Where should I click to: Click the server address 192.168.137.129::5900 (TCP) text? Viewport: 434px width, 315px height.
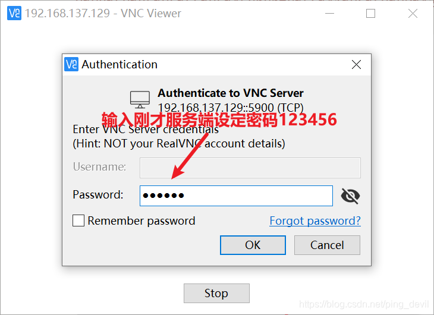tap(231, 108)
